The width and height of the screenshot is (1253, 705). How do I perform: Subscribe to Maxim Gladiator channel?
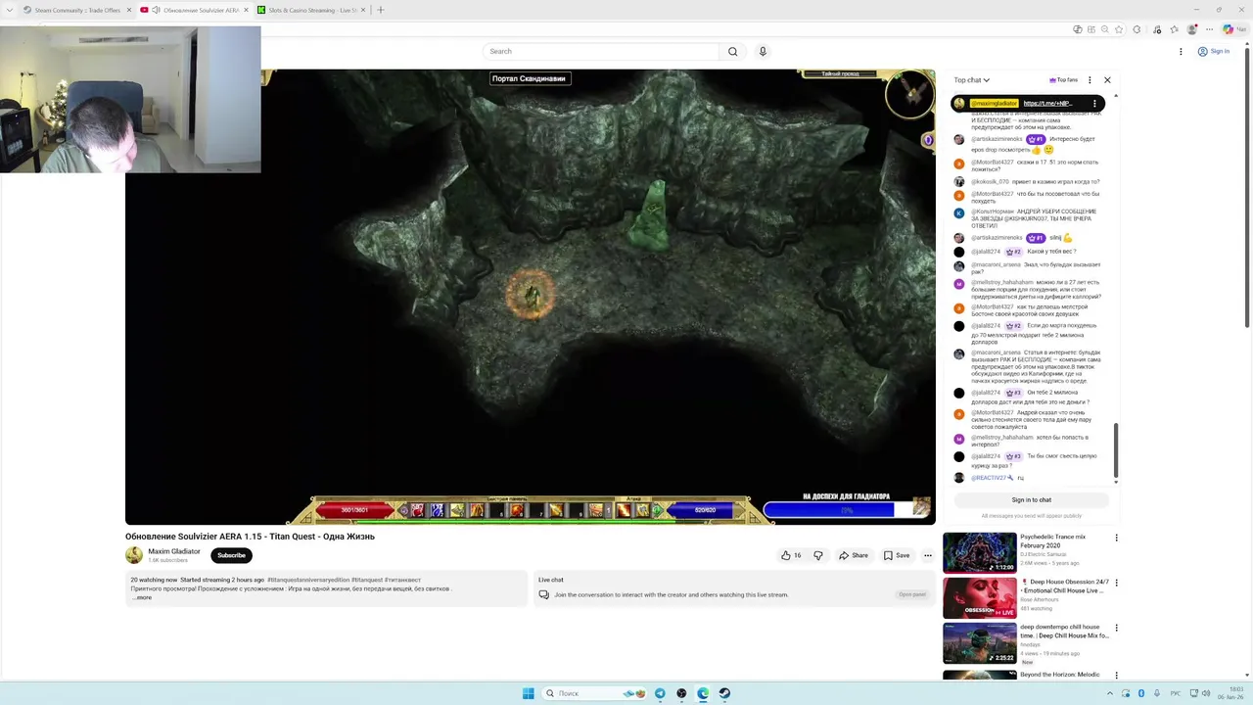[231, 555]
